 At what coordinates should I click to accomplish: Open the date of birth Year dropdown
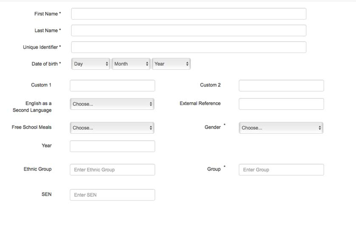tap(171, 64)
